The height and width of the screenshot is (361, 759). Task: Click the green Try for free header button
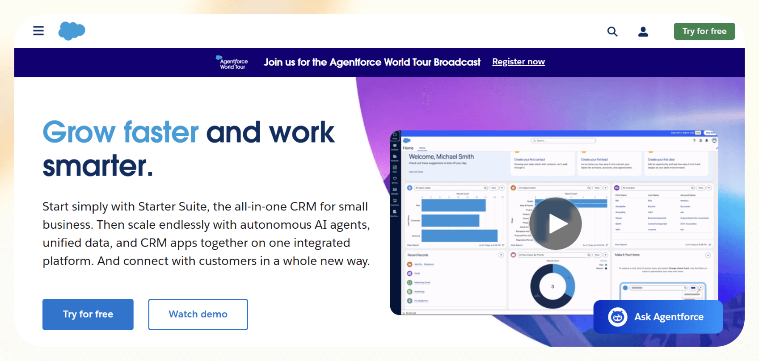point(704,31)
